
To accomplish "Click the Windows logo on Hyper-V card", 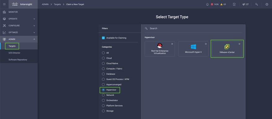I will coord(193,47).
